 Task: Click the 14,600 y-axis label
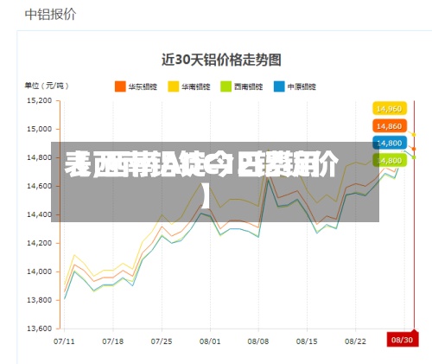pos(40,186)
